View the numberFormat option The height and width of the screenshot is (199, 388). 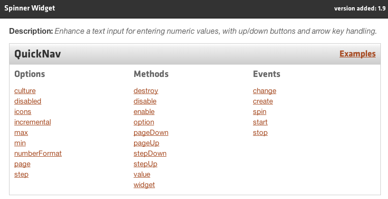pos(38,153)
